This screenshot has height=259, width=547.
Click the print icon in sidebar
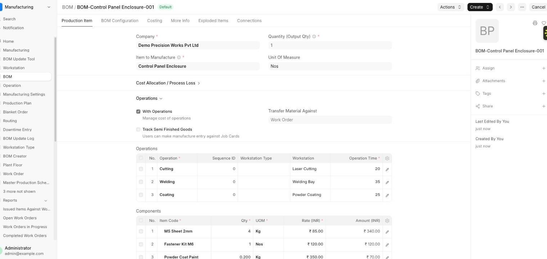click(535, 23)
